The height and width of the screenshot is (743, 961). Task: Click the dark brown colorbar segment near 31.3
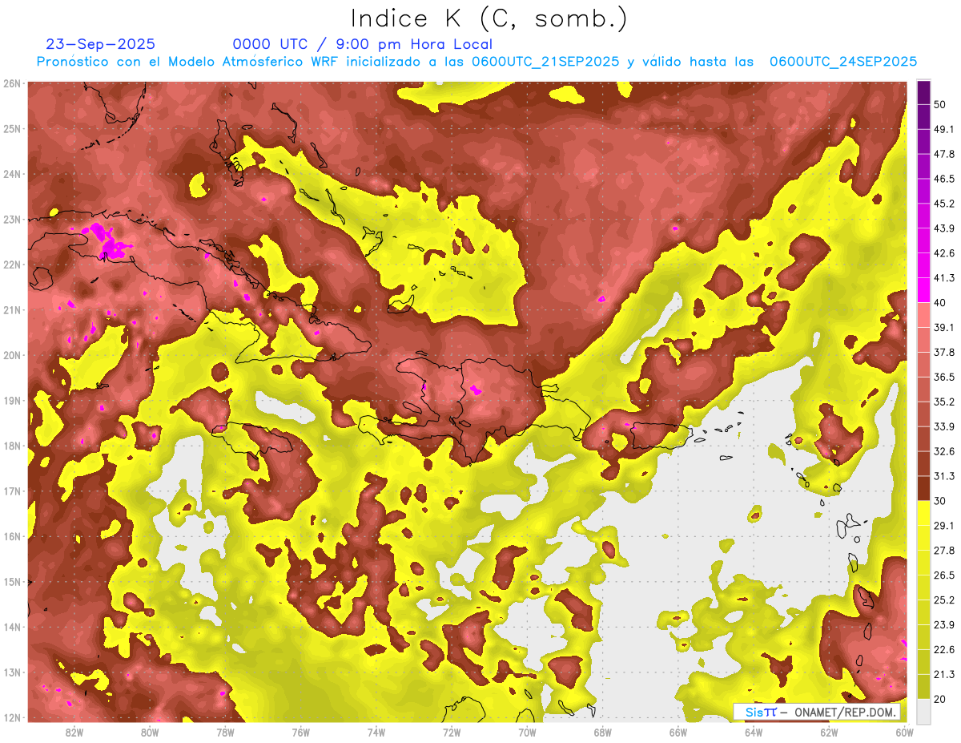coord(923,476)
